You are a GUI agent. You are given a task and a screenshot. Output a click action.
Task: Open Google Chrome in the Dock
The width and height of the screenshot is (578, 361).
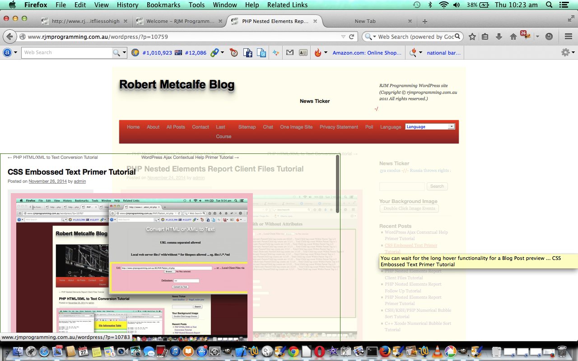(294, 351)
